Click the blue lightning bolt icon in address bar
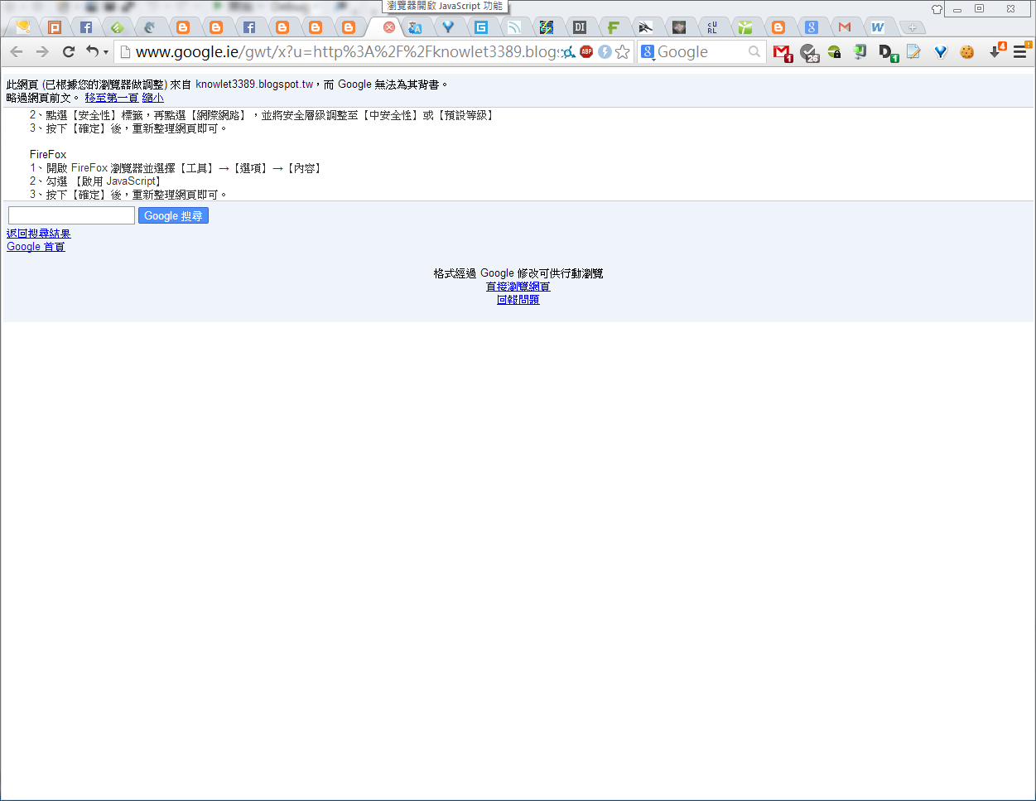The width and height of the screenshot is (1036, 801). pos(605,52)
